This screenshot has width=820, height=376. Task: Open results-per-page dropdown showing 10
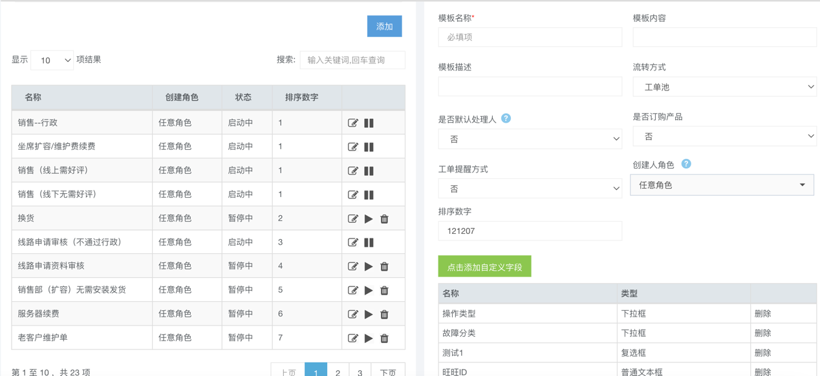click(x=52, y=60)
